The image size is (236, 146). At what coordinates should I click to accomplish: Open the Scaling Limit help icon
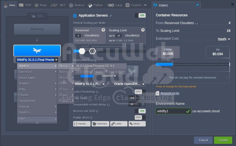pos(143,30)
